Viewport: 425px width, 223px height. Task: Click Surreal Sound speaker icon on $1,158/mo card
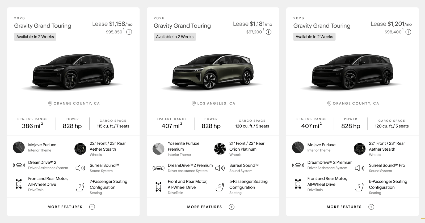(80, 168)
